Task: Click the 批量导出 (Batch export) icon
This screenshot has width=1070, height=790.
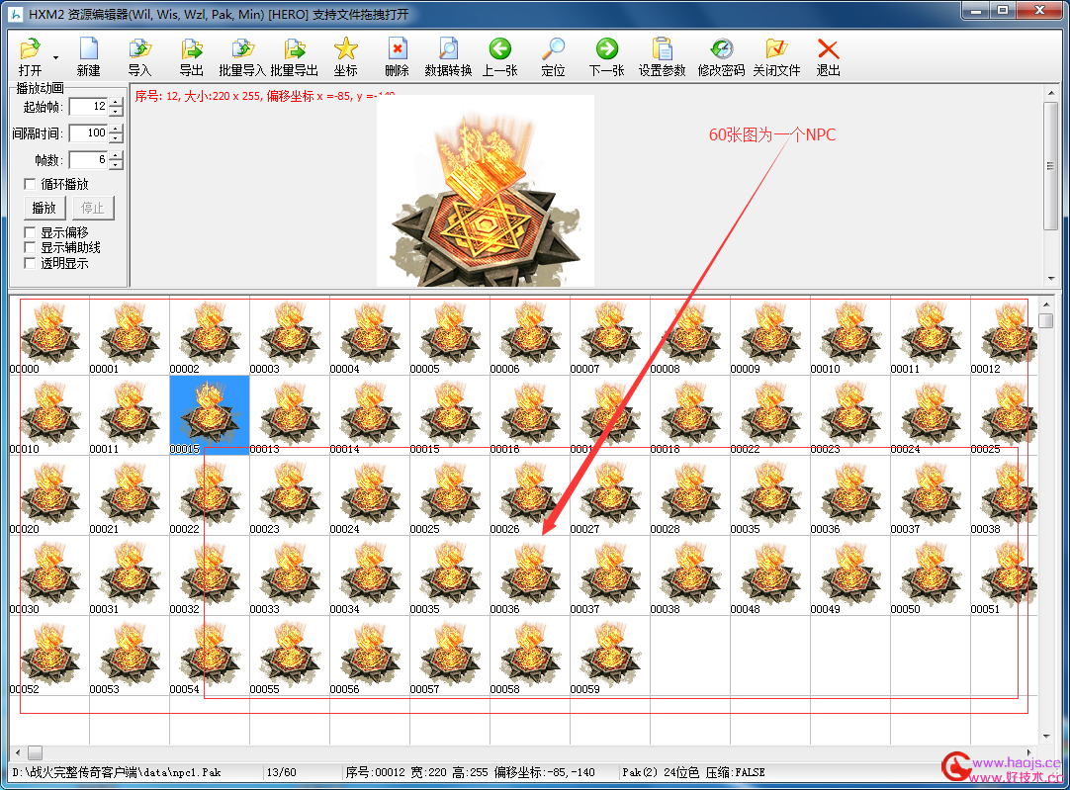Action: tap(294, 49)
